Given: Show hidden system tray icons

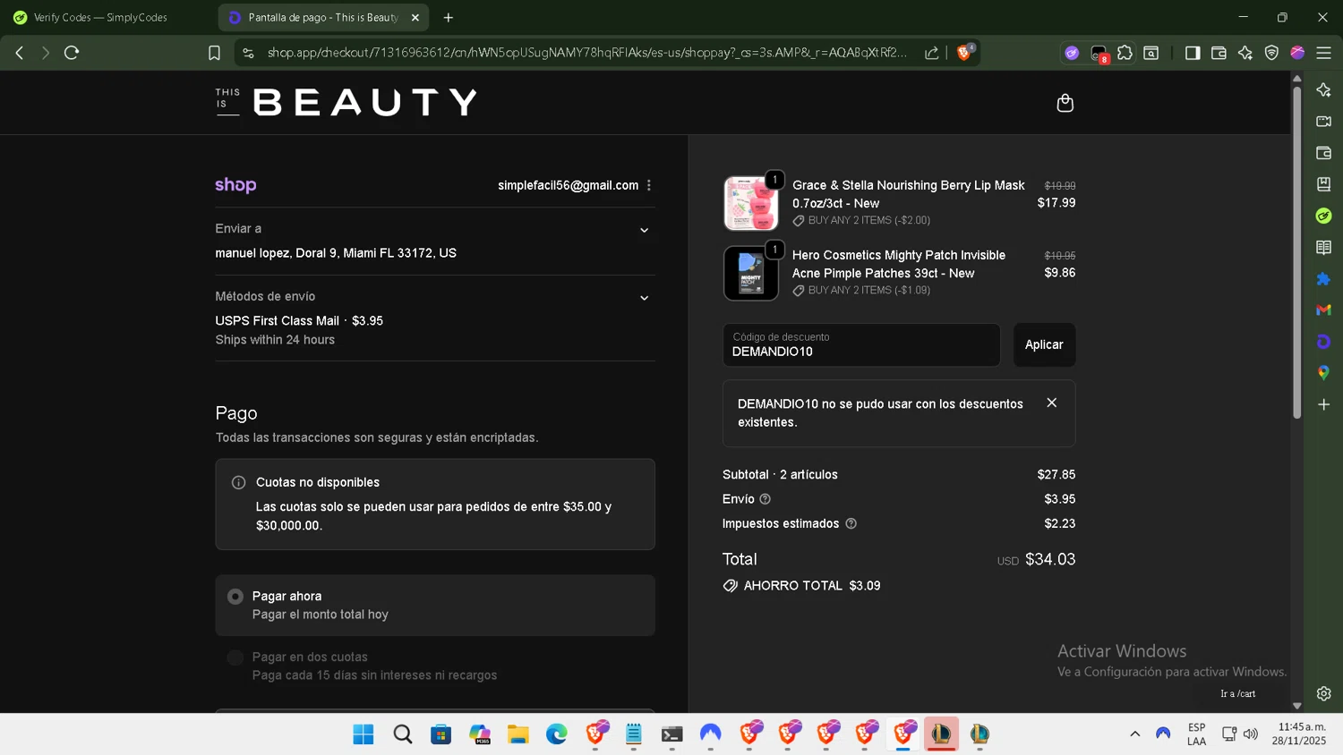Looking at the screenshot, I should (x=1135, y=734).
